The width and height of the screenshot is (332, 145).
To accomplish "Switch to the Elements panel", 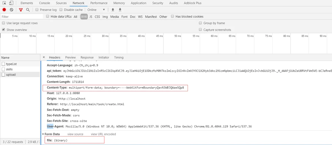I will pos(27,3).
